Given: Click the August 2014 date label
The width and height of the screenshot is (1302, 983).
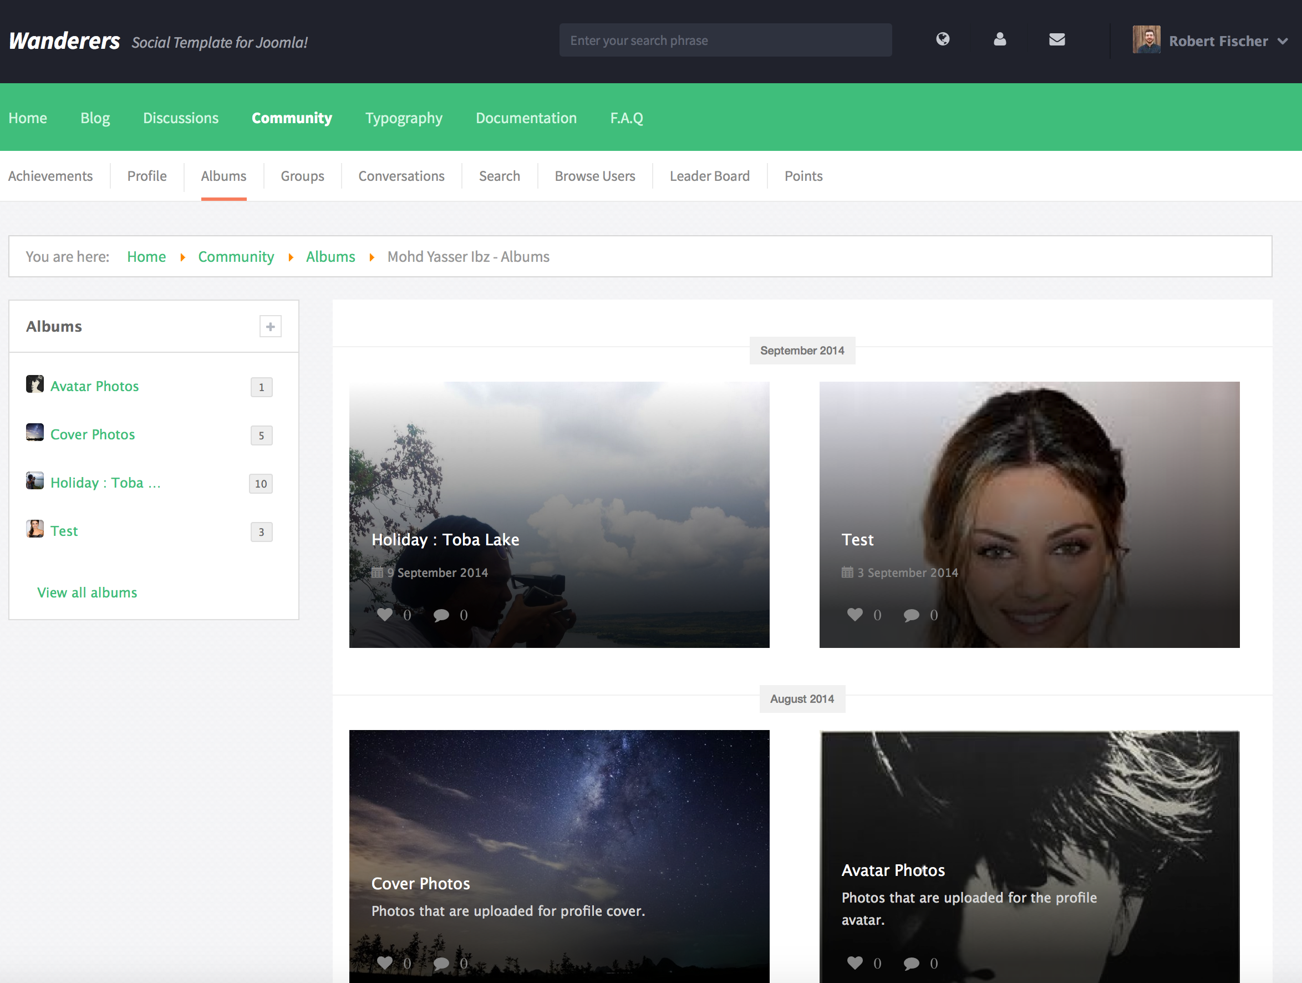Looking at the screenshot, I should 802,698.
